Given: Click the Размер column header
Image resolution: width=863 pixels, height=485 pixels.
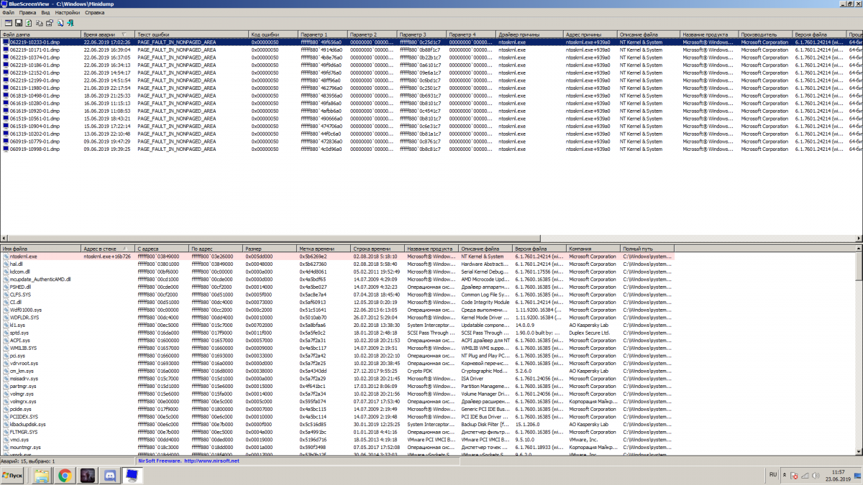Looking at the screenshot, I should 270,249.
